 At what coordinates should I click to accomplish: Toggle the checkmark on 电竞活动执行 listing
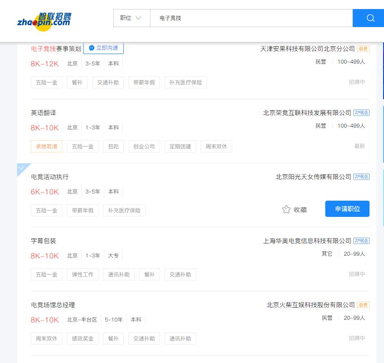click(x=22, y=168)
